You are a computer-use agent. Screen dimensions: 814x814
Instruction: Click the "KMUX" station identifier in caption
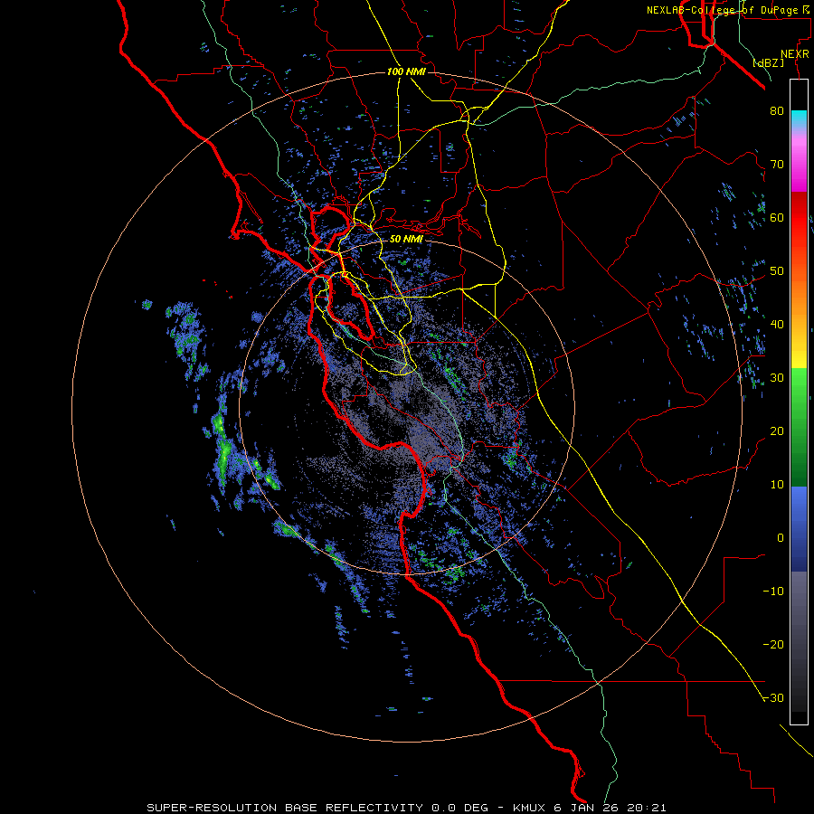click(x=529, y=808)
